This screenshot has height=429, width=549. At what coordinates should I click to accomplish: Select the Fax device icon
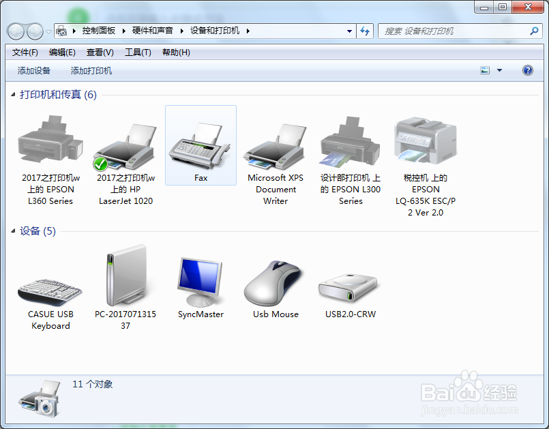tap(200, 145)
